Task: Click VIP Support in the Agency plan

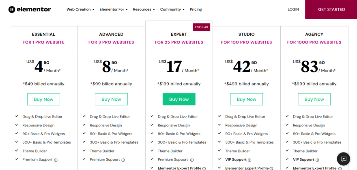Action: [303, 159]
